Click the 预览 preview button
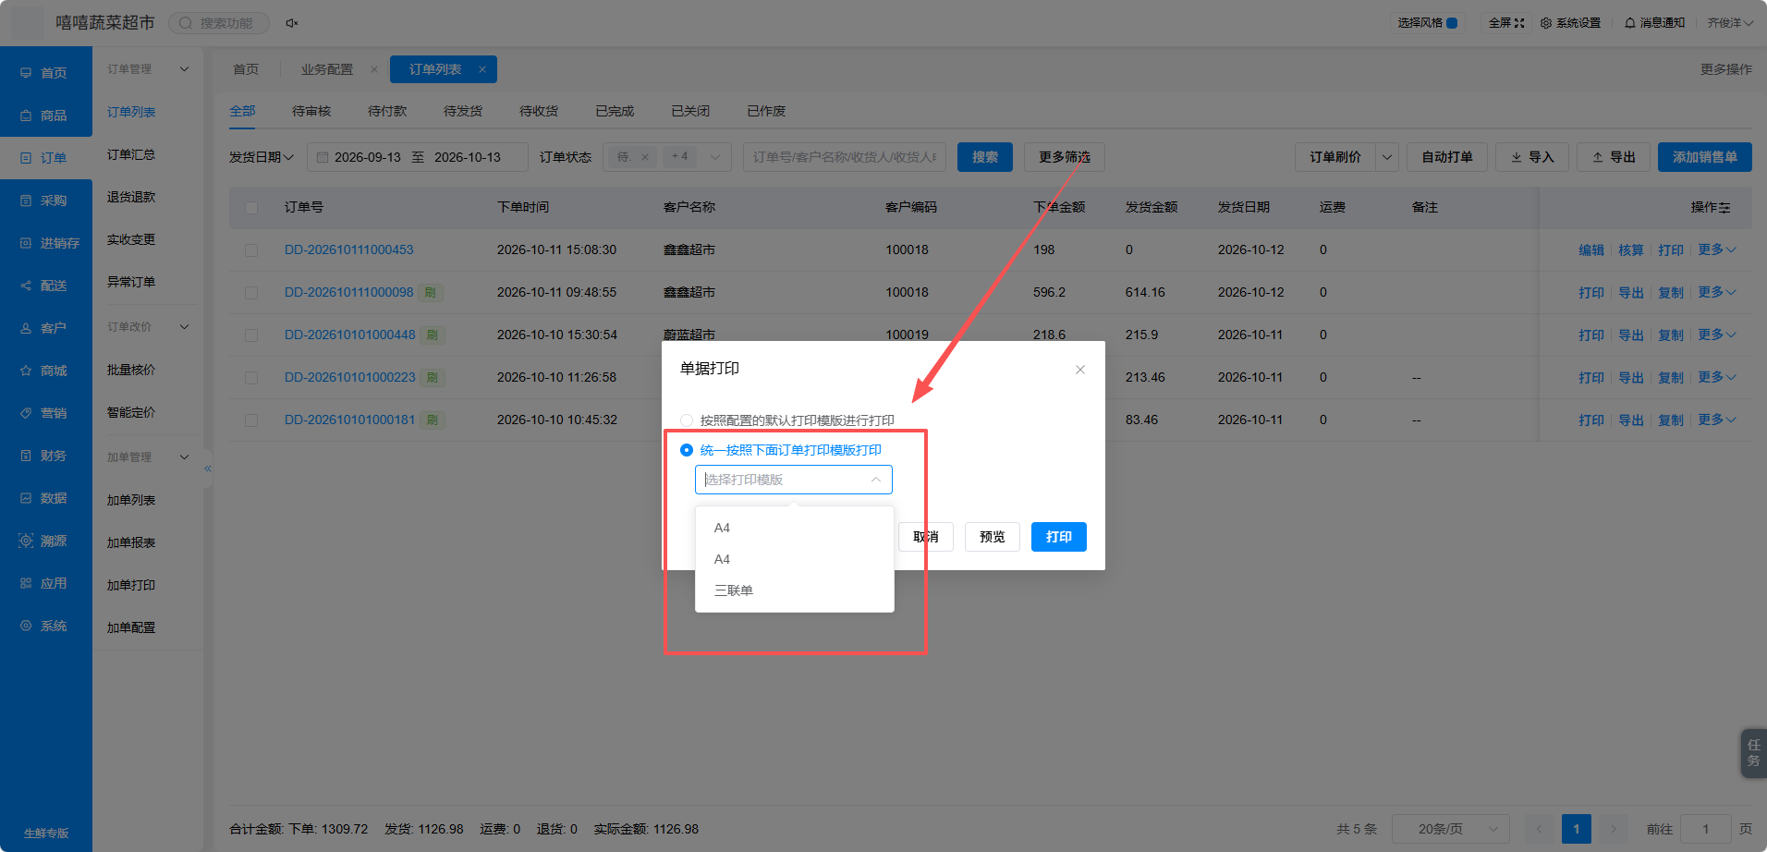1767x852 pixels. (x=993, y=537)
